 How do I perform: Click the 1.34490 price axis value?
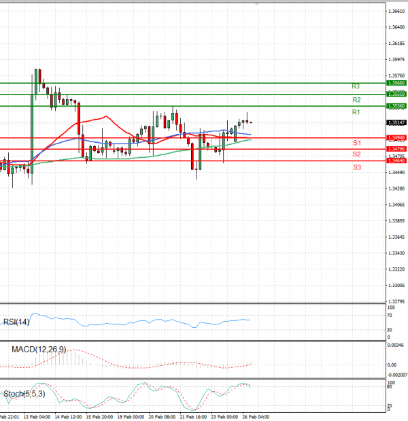click(396, 173)
